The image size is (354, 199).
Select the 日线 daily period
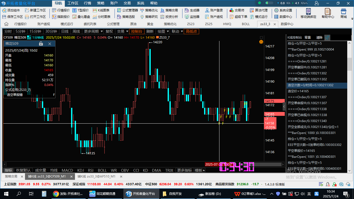coord(65,31)
